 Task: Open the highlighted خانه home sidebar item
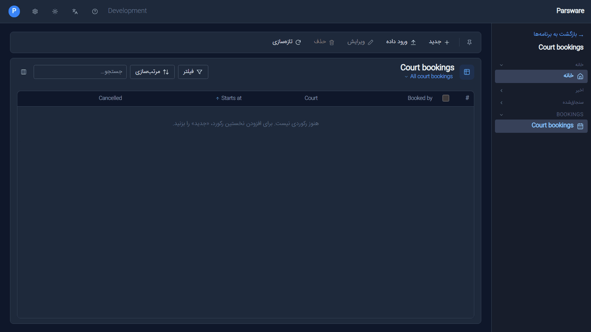(541, 76)
